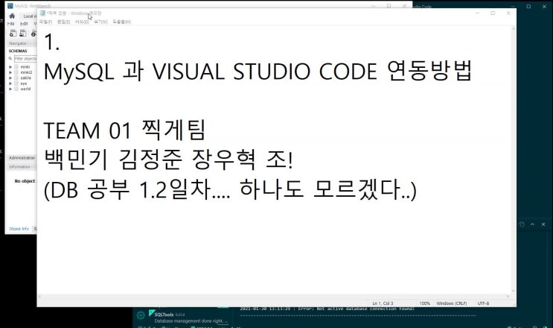
Task: Open the Notepad View (보기) menu
Action: click(x=100, y=22)
